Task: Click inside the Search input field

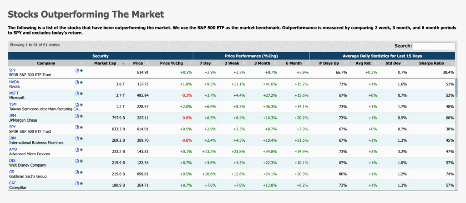Action: [434, 46]
